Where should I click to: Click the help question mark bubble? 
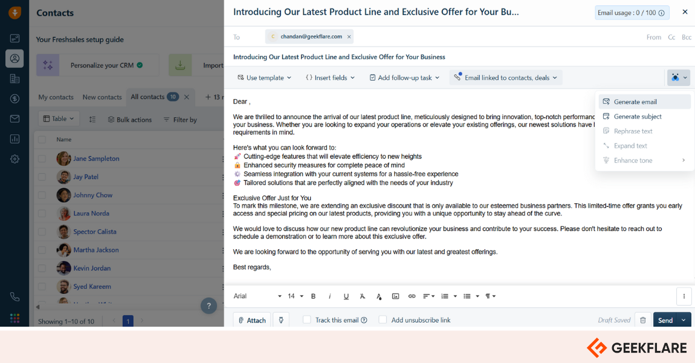tap(208, 306)
